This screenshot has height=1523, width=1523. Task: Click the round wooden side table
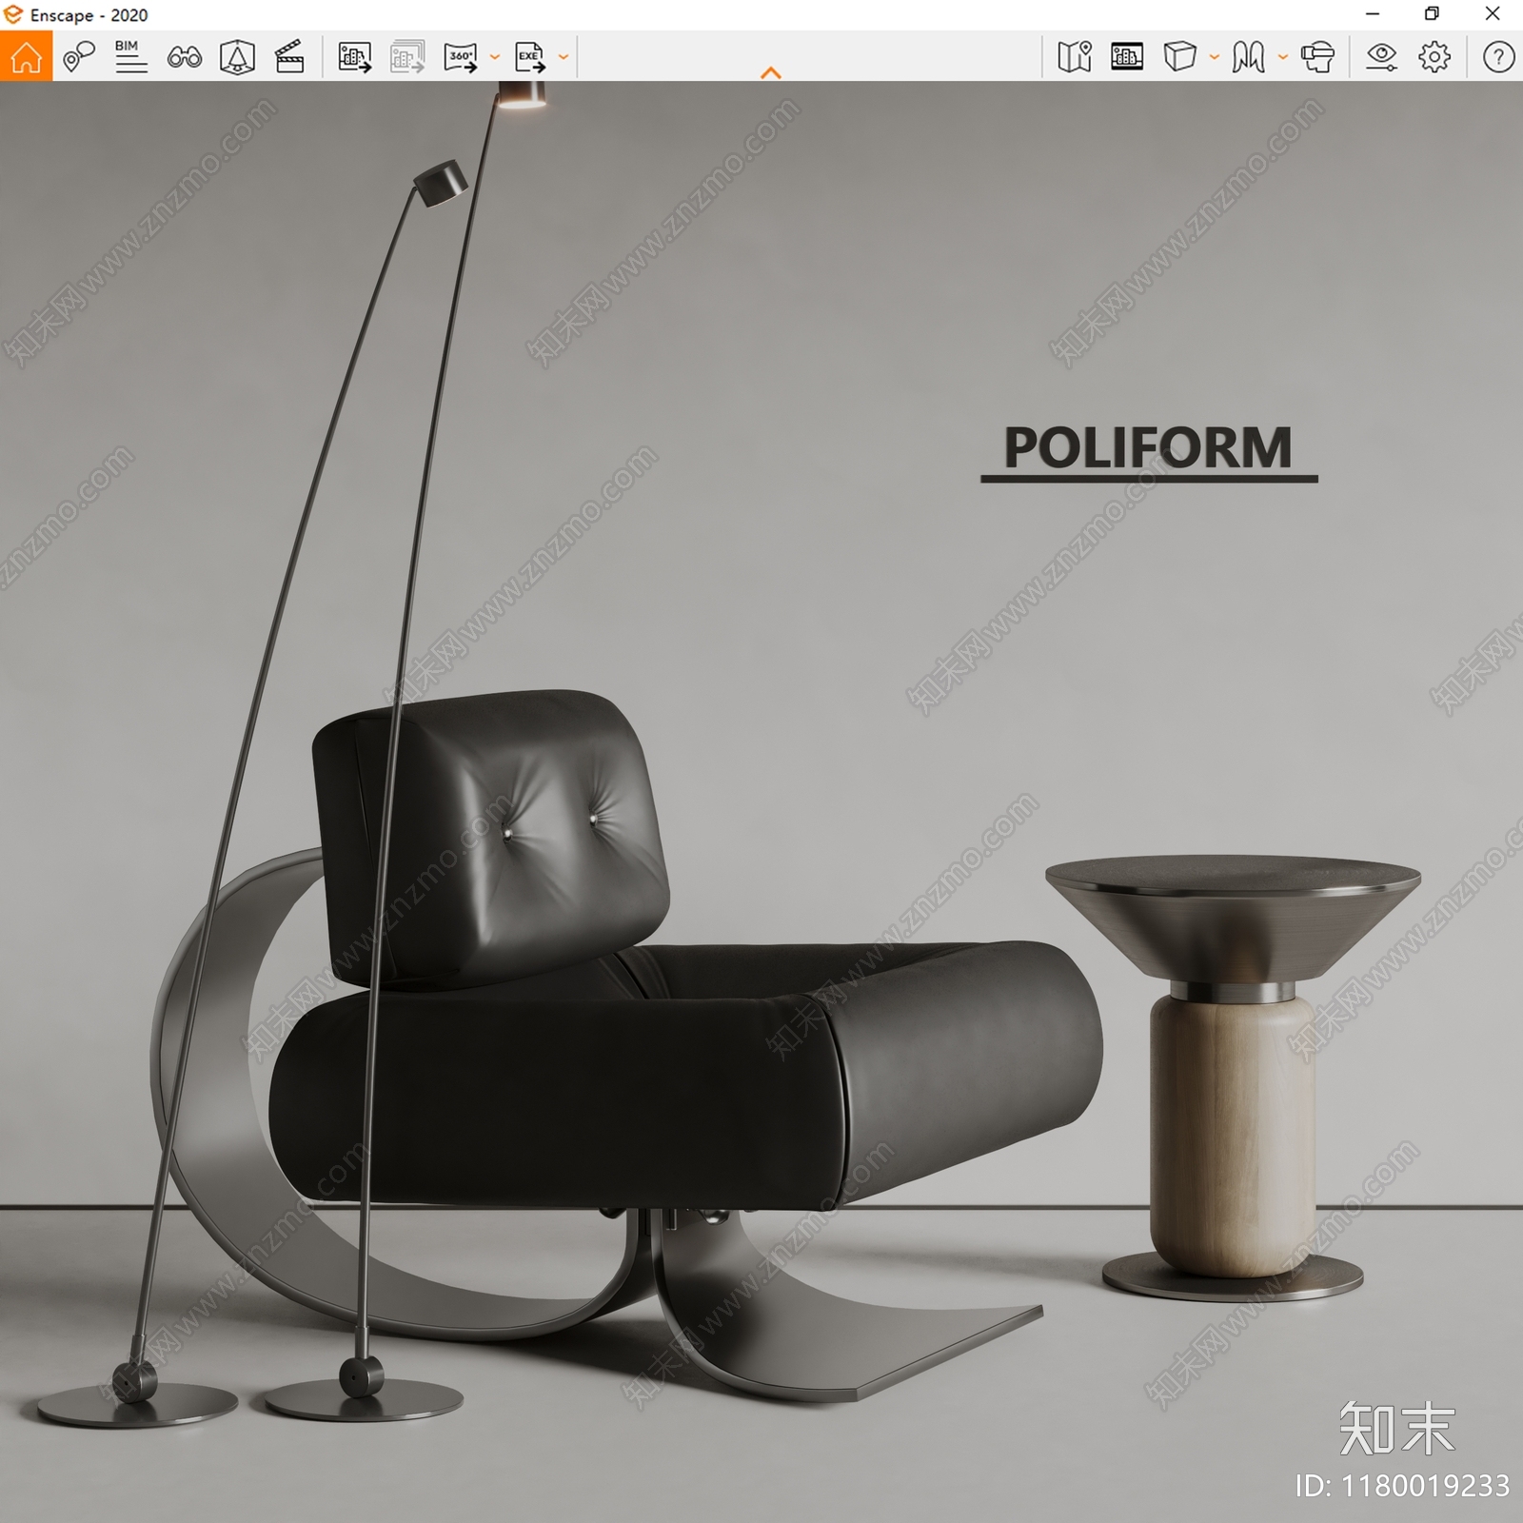point(1233,1076)
